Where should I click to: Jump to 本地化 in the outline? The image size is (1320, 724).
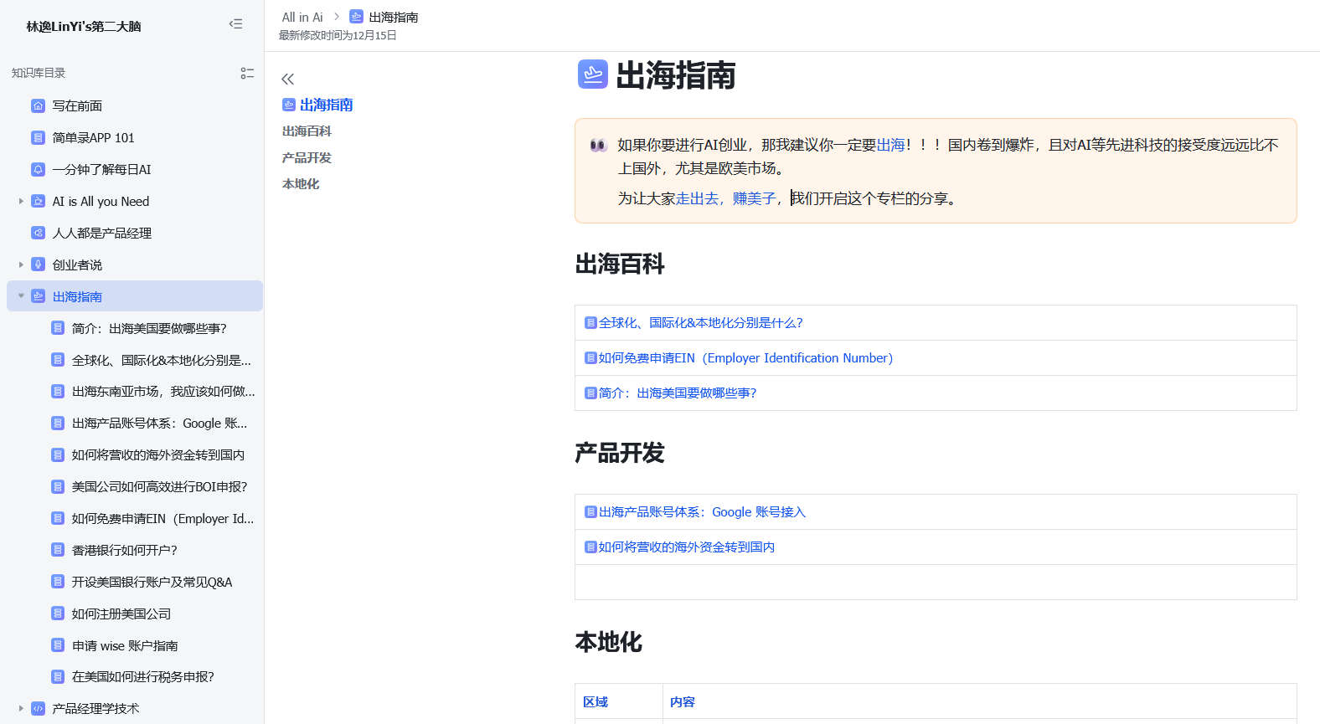click(301, 184)
